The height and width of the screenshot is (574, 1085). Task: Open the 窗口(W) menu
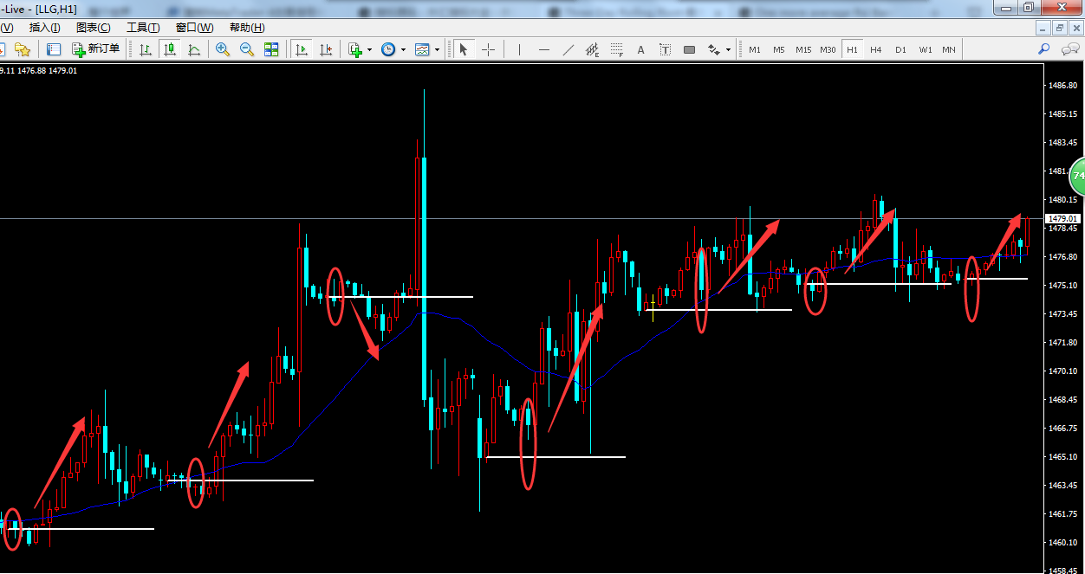point(194,28)
